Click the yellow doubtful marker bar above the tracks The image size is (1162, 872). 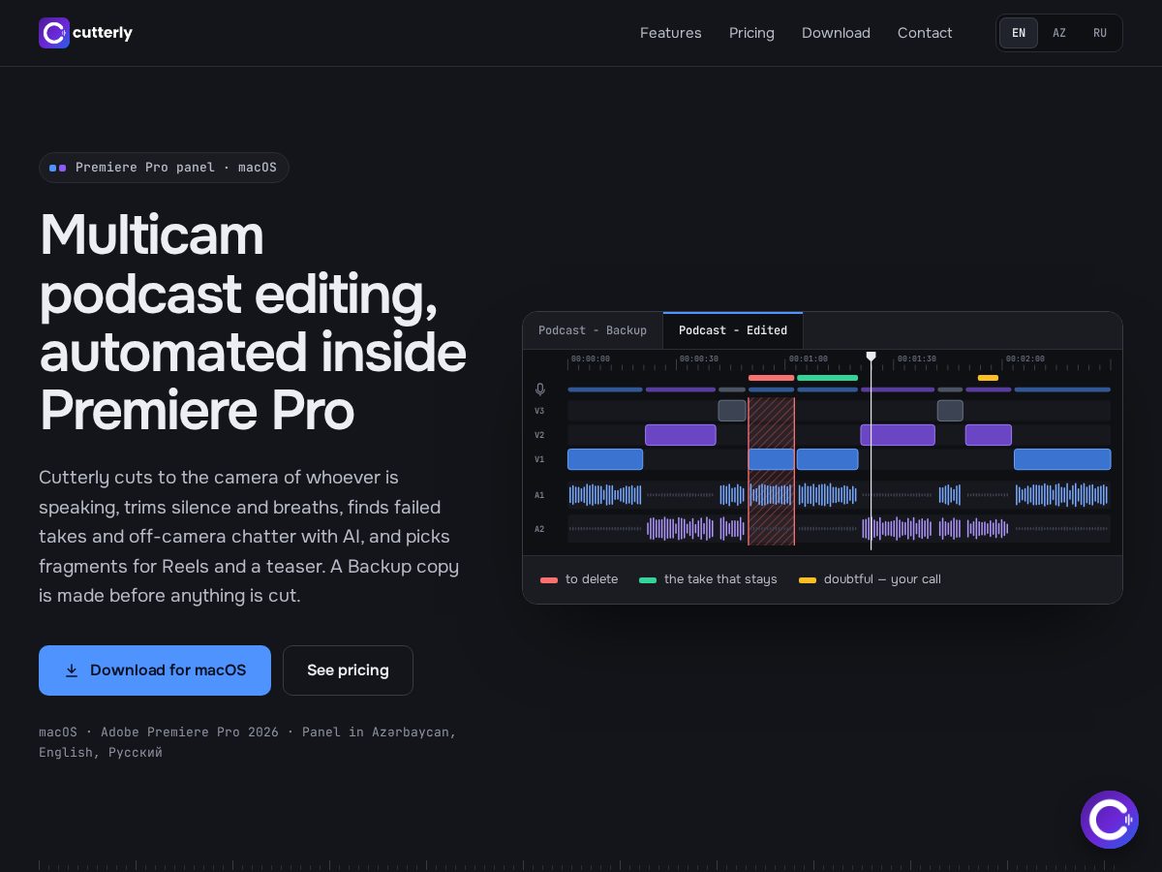pos(988,378)
